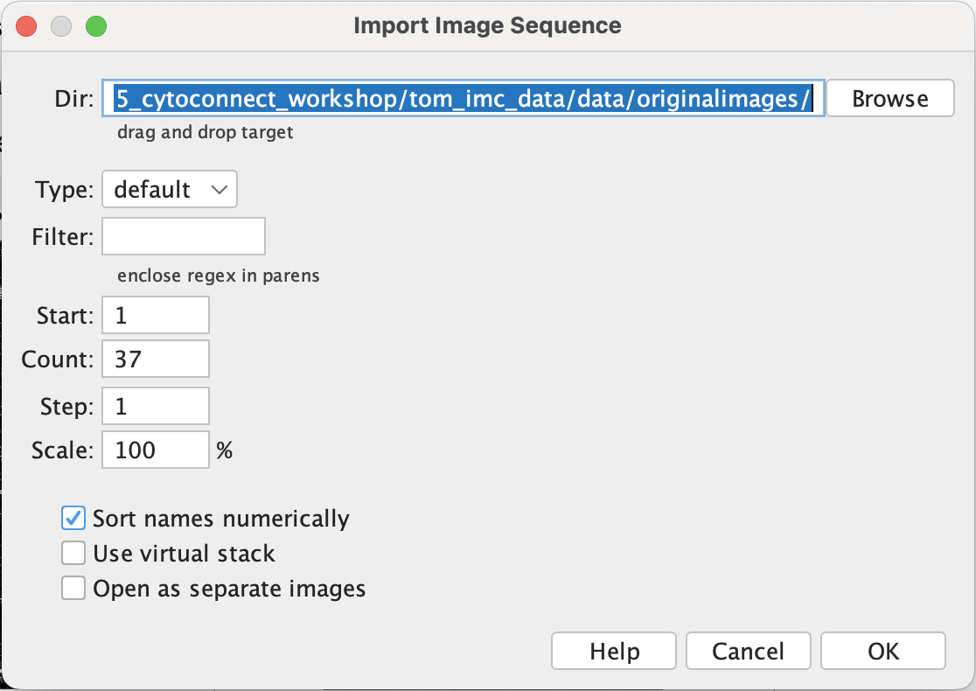Click the drag and drop target text
The width and height of the screenshot is (976, 691).
tap(206, 133)
